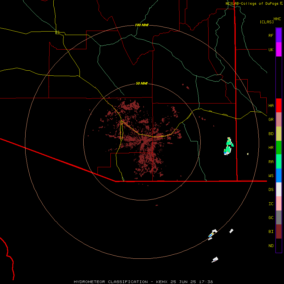Click the GR legend label

coord(271,120)
